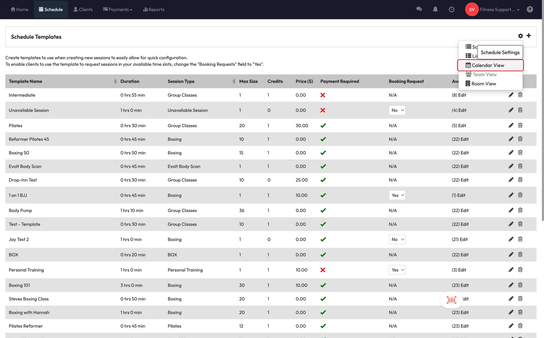Click pencil edit icon for Pilates row
Viewport: 544px width, 338px height.
tap(511, 125)
